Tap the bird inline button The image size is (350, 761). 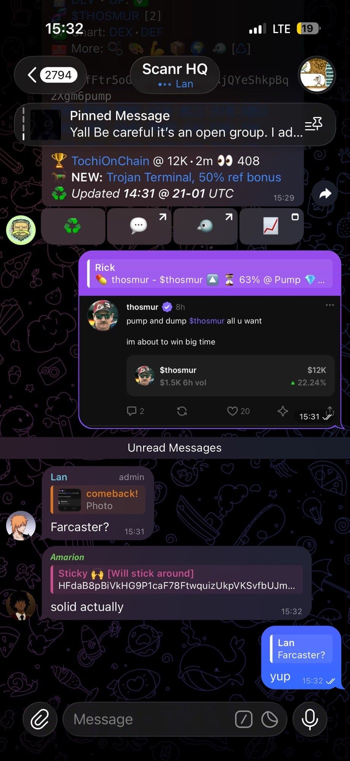205,226
